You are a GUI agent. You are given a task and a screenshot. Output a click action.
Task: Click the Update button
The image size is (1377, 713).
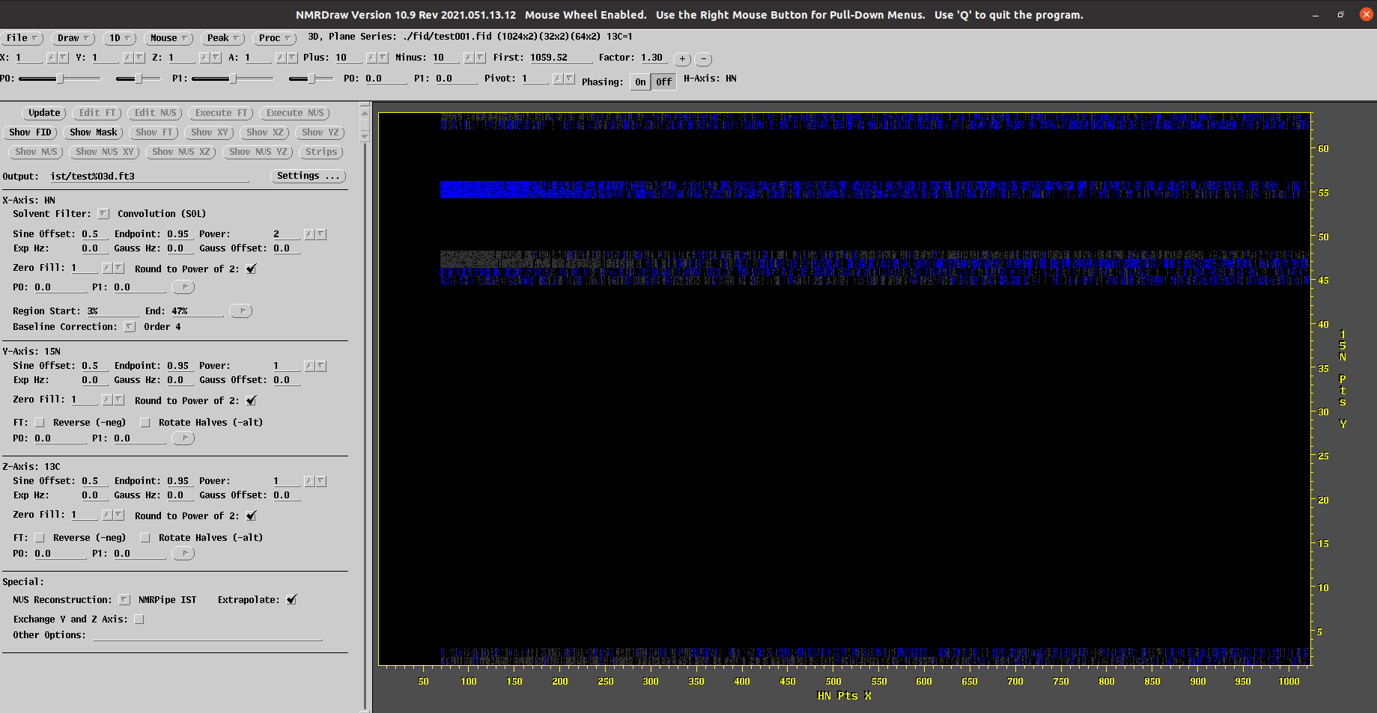point(44,113)
